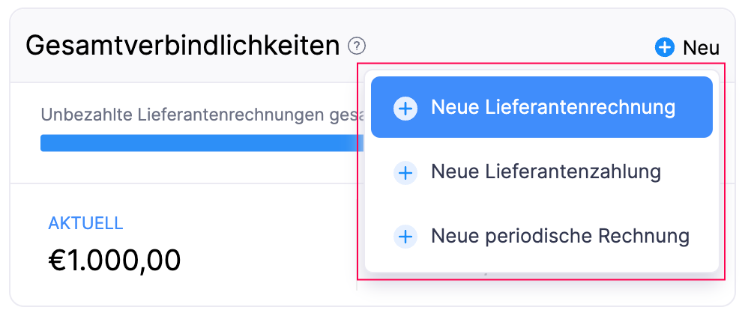Click the blue plus icon beside Neu
This screenshot has width=754, height=316.
[664, 48]
